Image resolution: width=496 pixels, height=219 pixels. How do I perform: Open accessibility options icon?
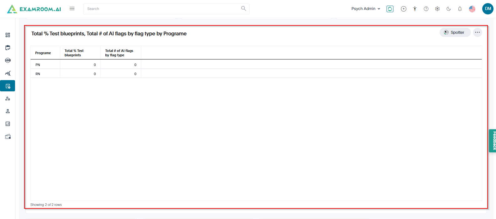(415, 9)
